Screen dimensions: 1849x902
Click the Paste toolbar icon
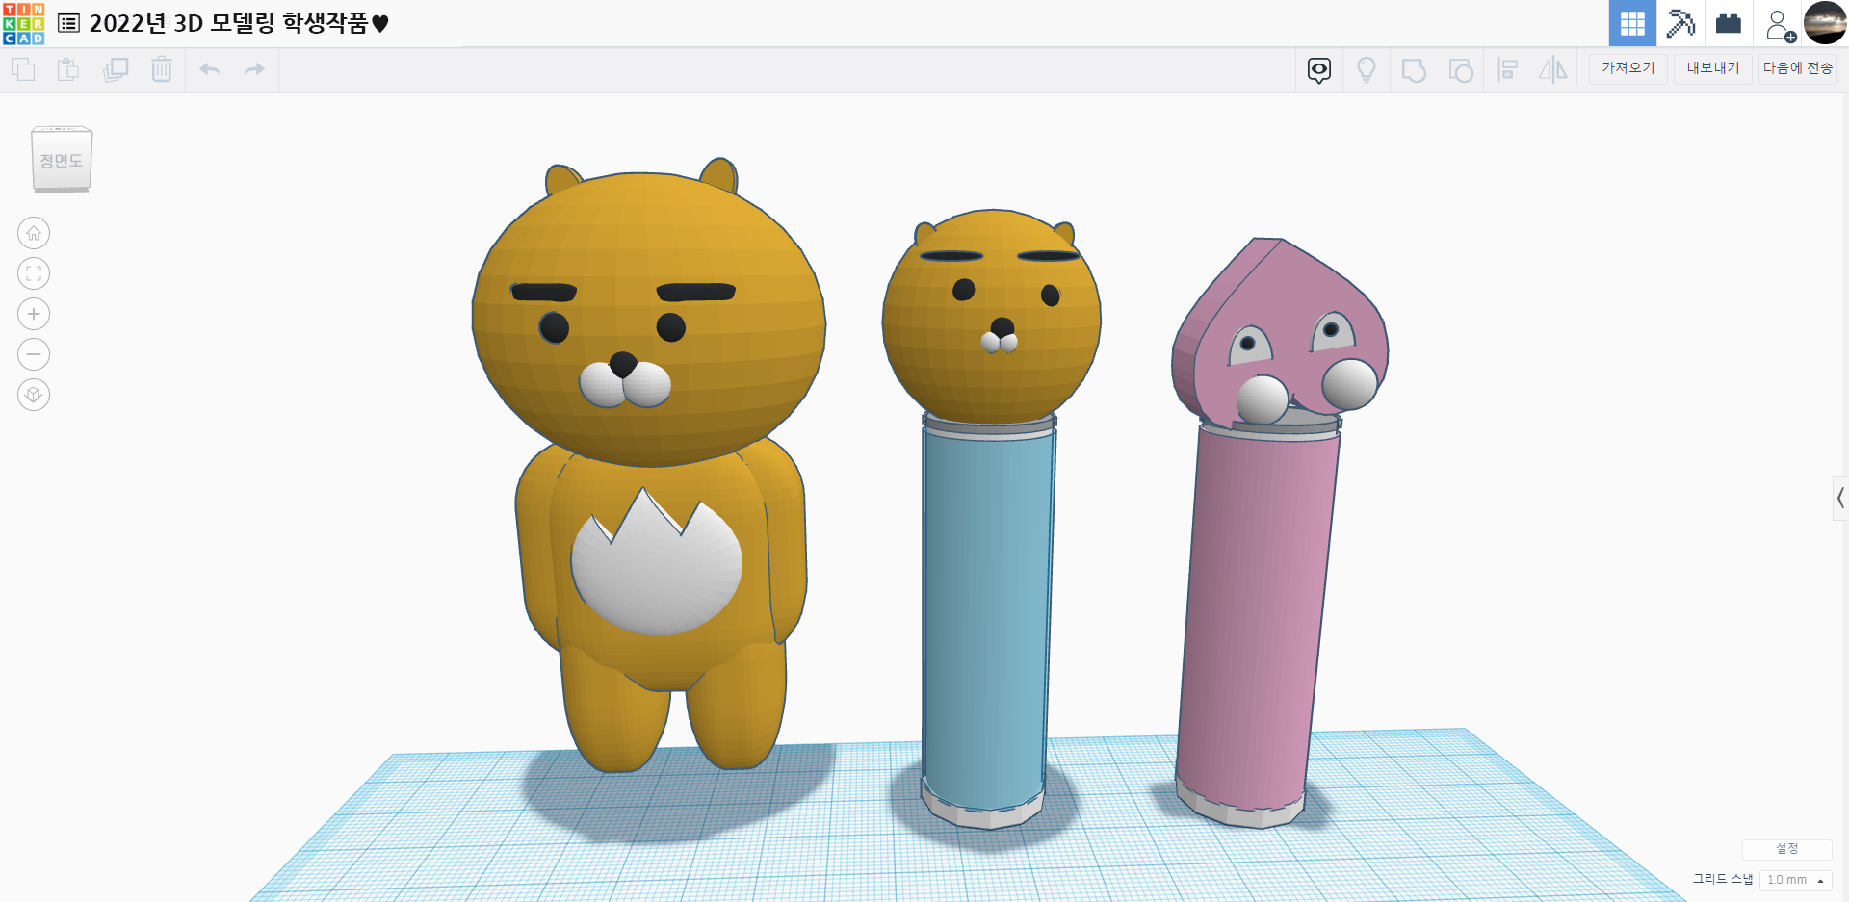coord(68,69)
